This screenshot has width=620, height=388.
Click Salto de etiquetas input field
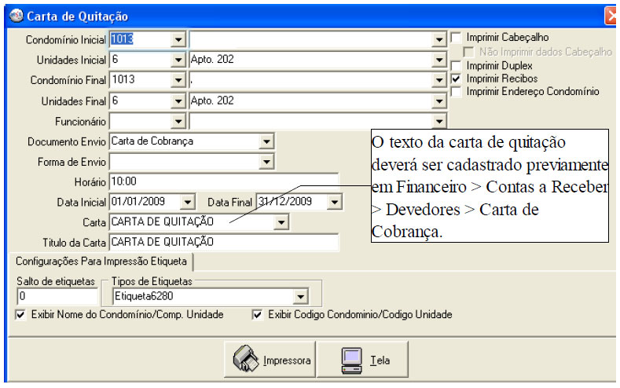click(x=57, y=296)
